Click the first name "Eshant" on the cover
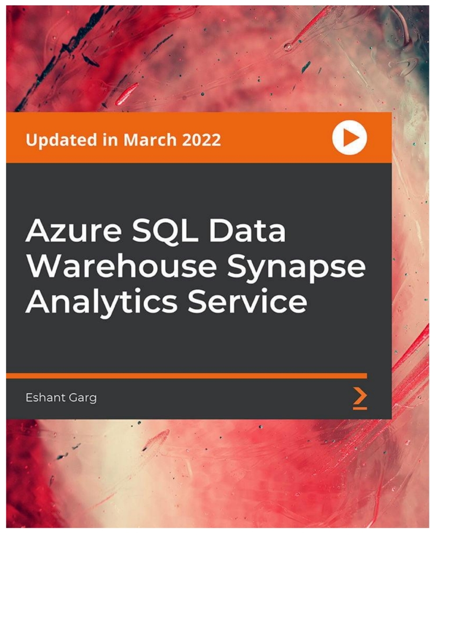Viewport: 450px width, 637px height. 45,397
